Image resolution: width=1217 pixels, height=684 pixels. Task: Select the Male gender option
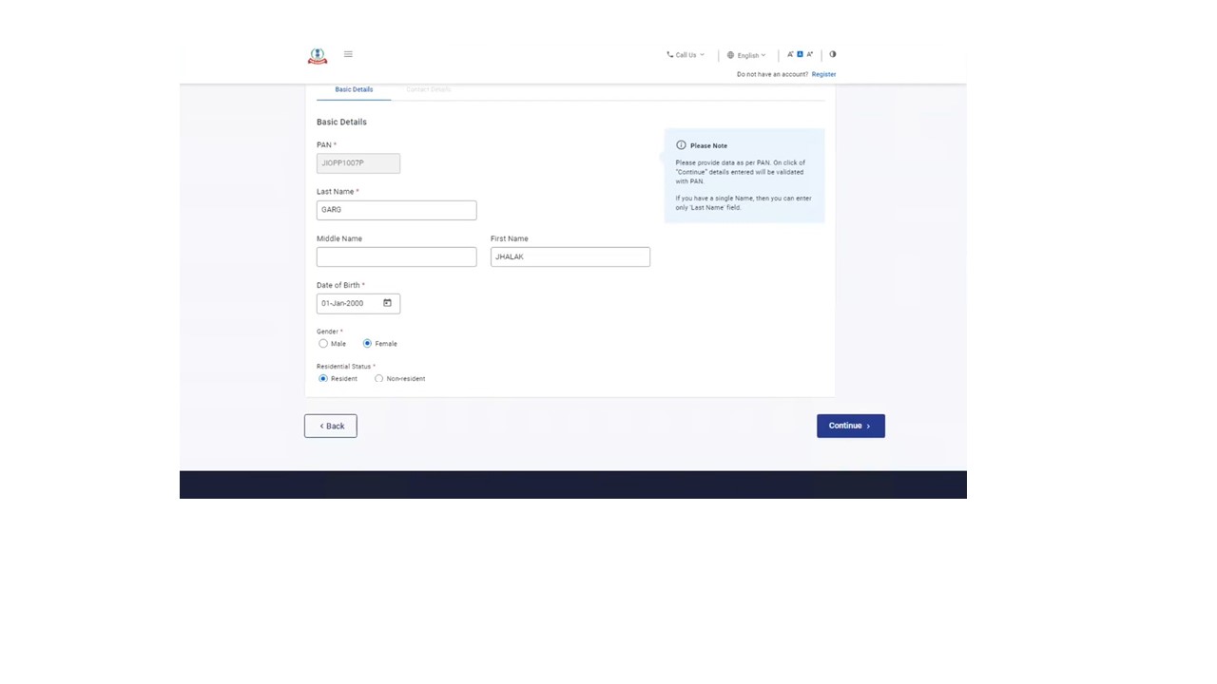323,344
